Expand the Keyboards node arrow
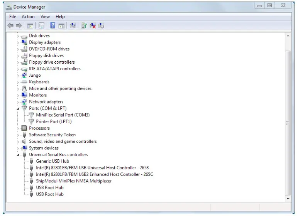Viewport: 298px width, 216px height. (x=18, y=82)
